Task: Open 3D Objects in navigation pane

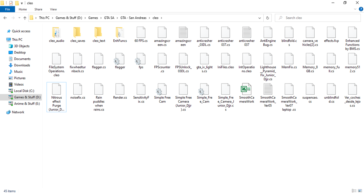Action: pyautogui.click(x=22, y=46)
